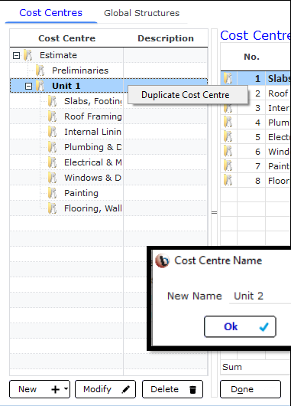Select the Unit 1 tree item

(66, 86)
